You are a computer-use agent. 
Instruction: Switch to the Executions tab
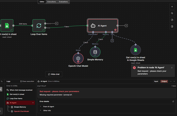[x=51, y=2]
